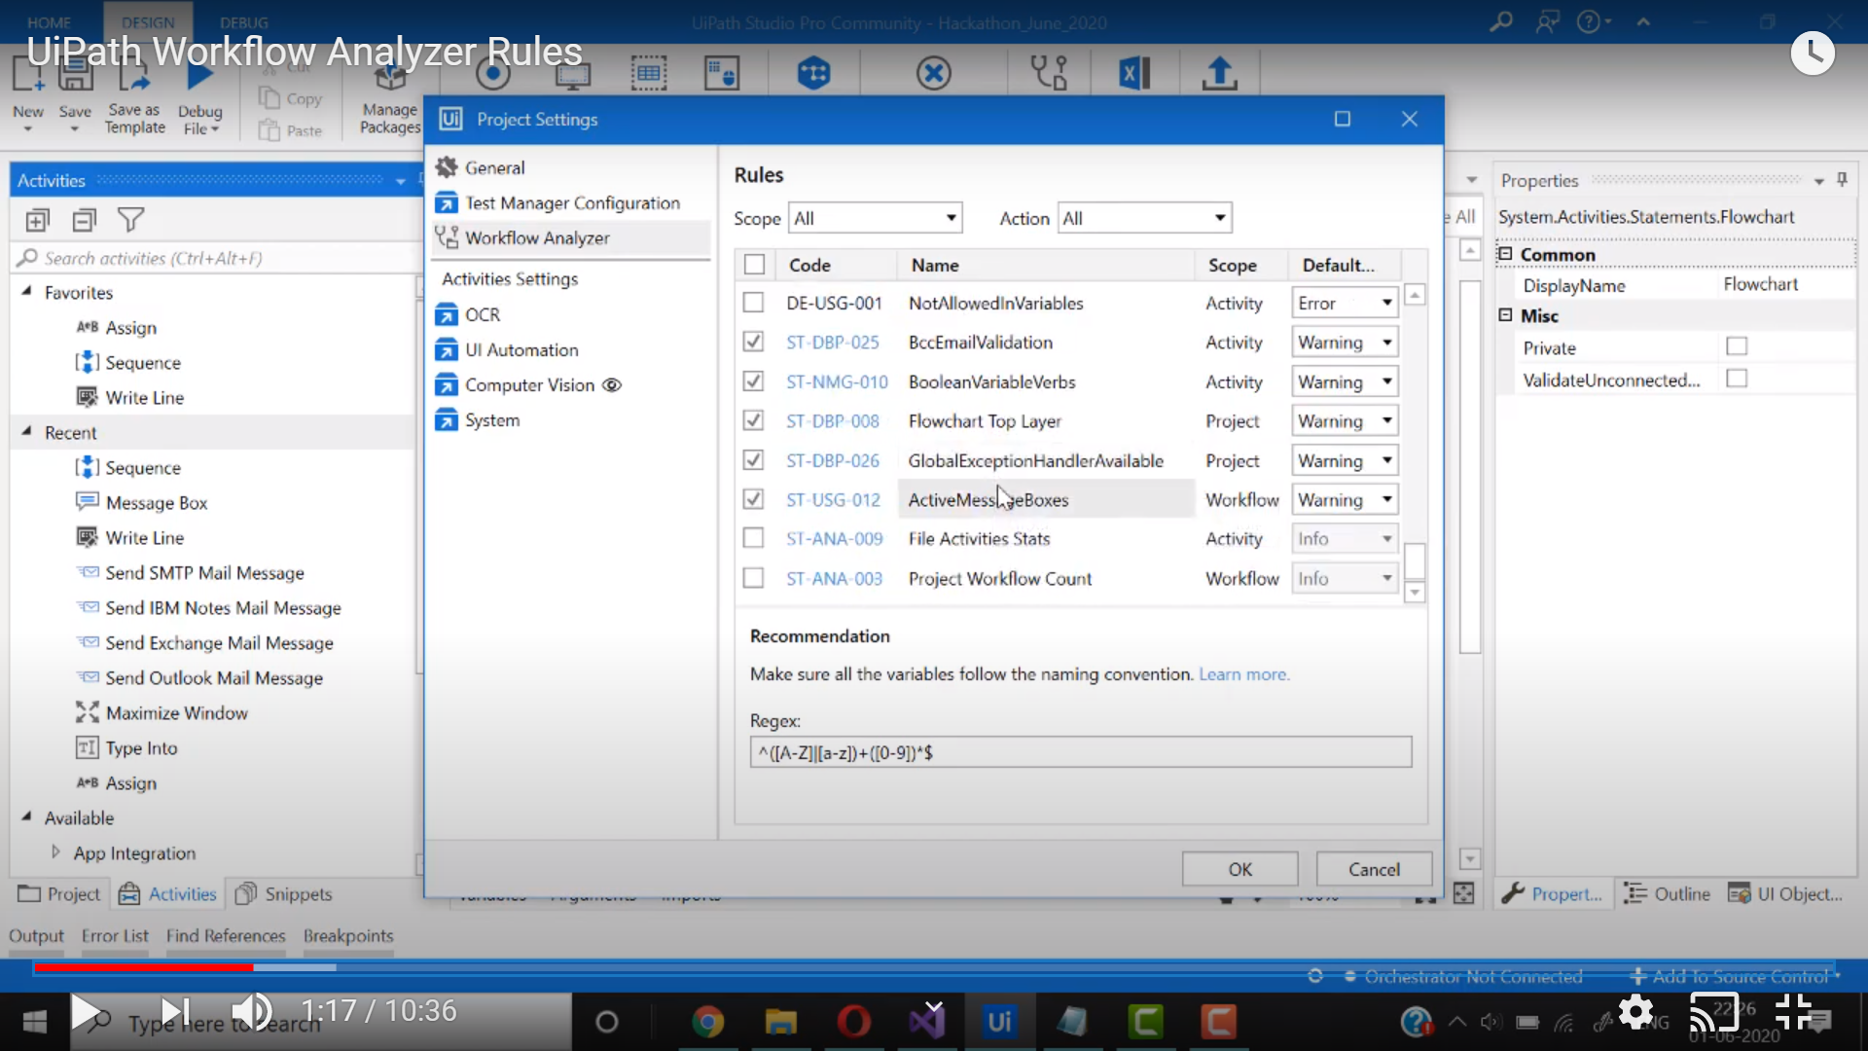Image resolution: width=1868 pixels, height=1051 pixels.
Task: Open Visual Studio from taskbar
Action: click(x=926, y=1022)
